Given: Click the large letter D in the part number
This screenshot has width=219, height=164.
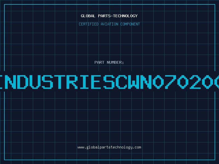Looking at the screenshot, I should (x=23, y=82).
